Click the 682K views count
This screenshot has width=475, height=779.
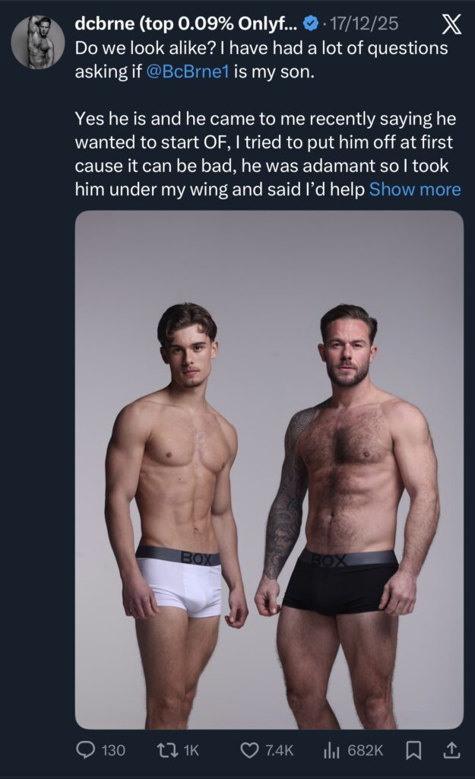click(366, 750)
